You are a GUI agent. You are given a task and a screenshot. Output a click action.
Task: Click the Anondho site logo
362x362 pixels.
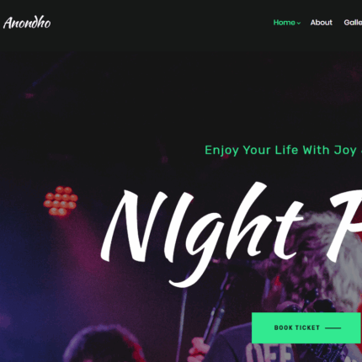[x=27, y=23]
